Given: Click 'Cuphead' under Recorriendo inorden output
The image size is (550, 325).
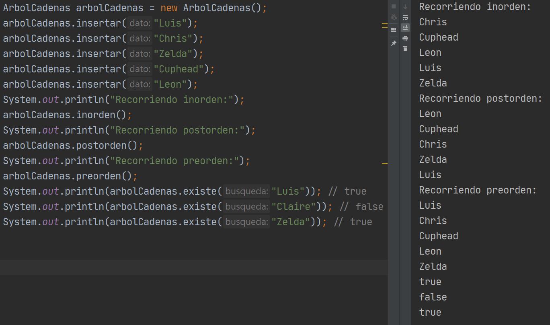Looking at the screenshot, I should [x=439, y=37].
